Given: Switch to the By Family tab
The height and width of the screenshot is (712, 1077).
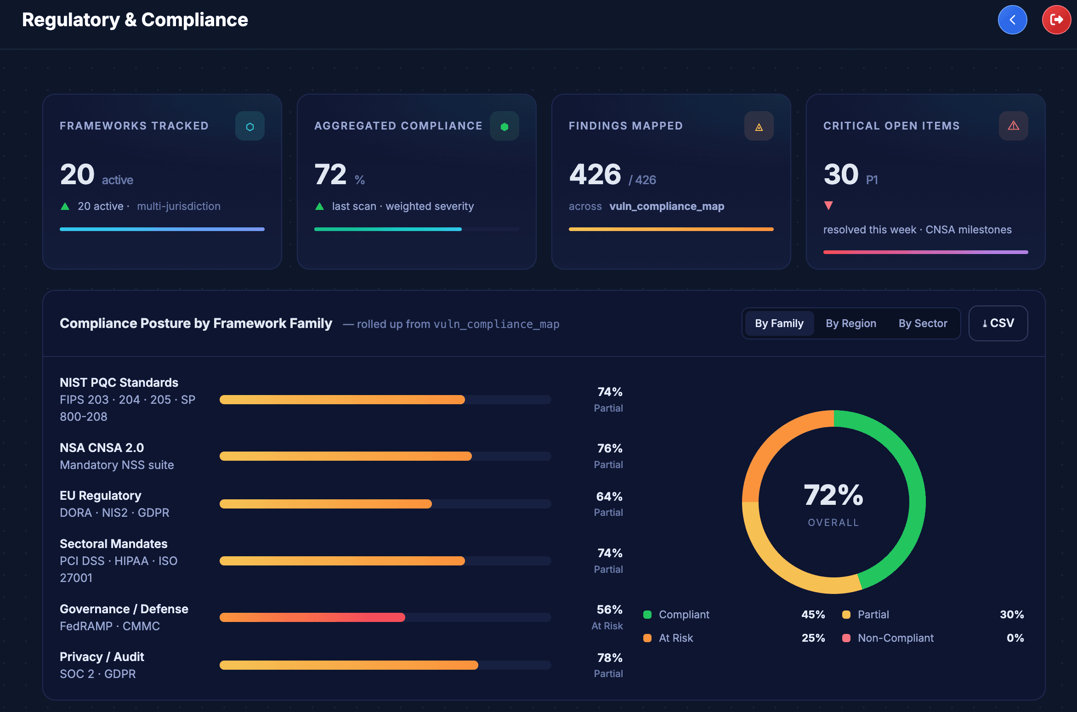Looking at the screenshot, I should [x=779, y=323].
